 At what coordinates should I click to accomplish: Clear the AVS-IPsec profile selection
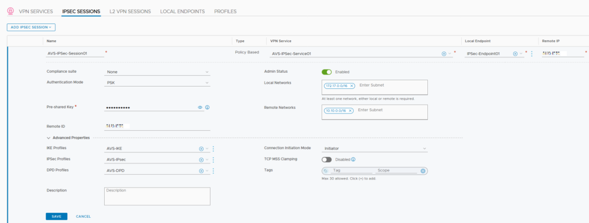click(201, 160)
